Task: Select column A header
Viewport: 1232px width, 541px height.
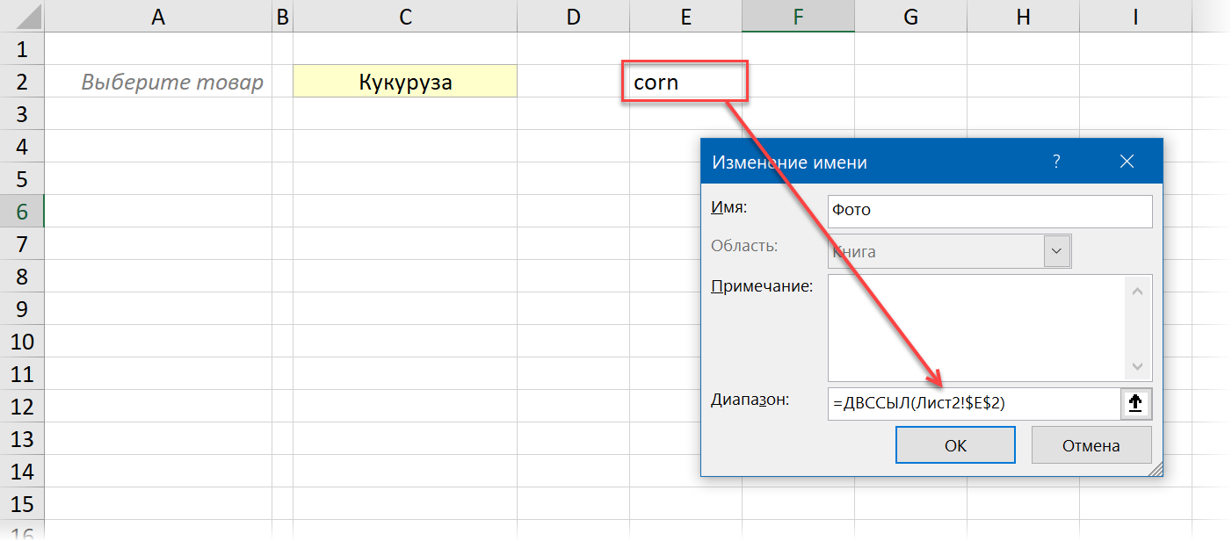Action: 158,16
